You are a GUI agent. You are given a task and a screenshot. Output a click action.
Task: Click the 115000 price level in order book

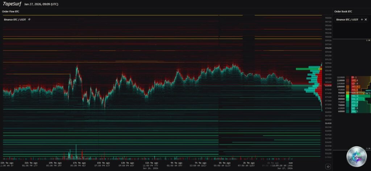click(341, 77)
